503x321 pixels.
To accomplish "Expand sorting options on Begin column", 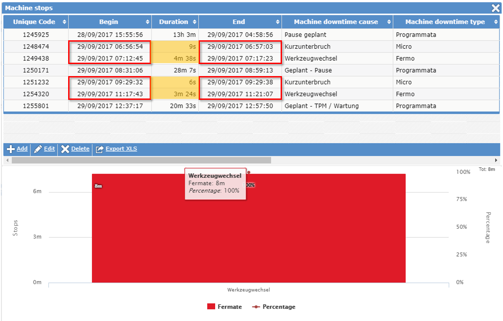I will [148, 21].
